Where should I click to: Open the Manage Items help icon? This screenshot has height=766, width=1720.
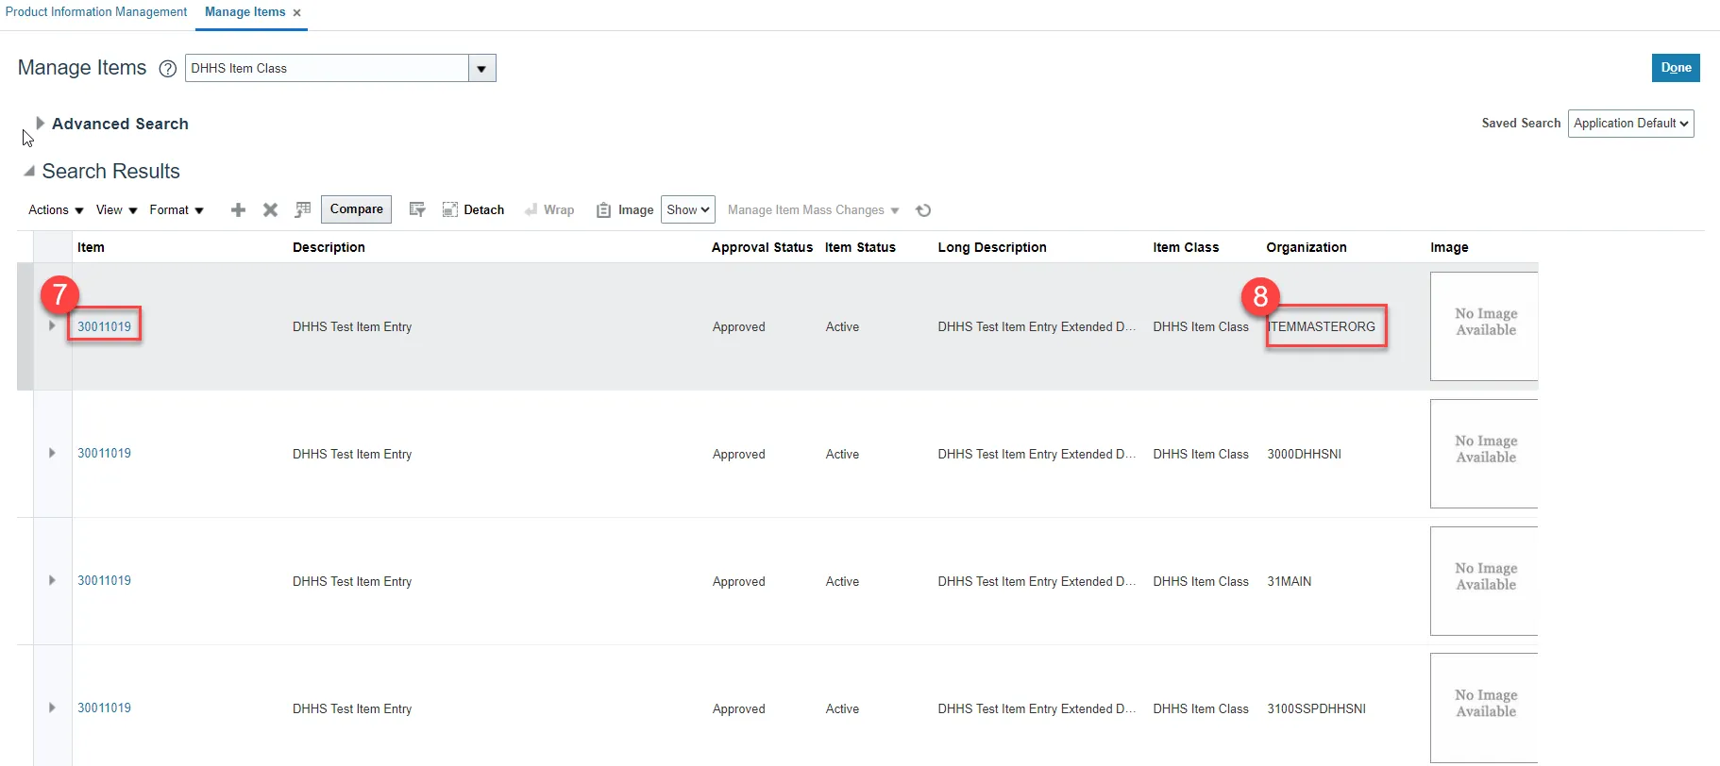click(168, 69)
